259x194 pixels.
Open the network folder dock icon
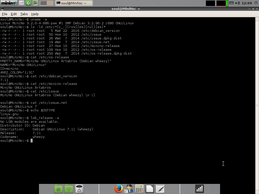(69, 189)
